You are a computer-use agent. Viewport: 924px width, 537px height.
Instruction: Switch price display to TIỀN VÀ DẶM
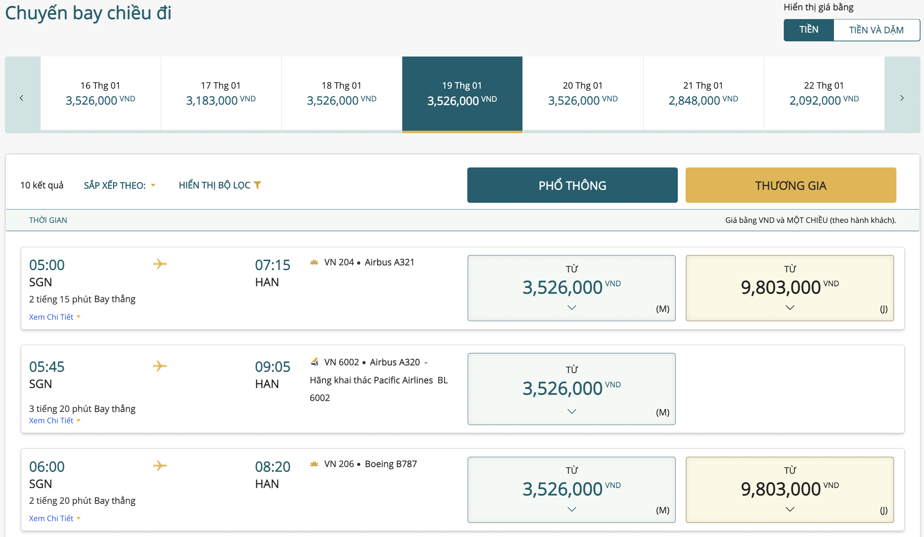(876, 30)
